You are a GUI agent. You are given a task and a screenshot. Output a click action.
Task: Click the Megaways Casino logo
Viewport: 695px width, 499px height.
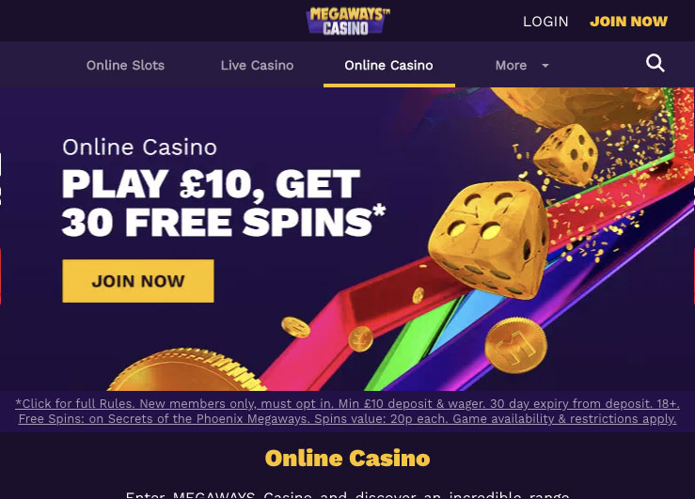pyautogui.click(x=348, y=21)
